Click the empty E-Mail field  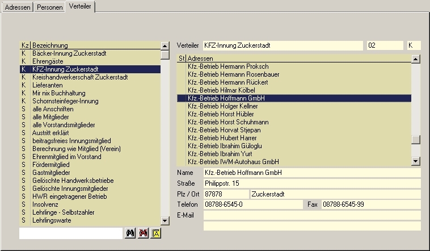click(311, 215)
